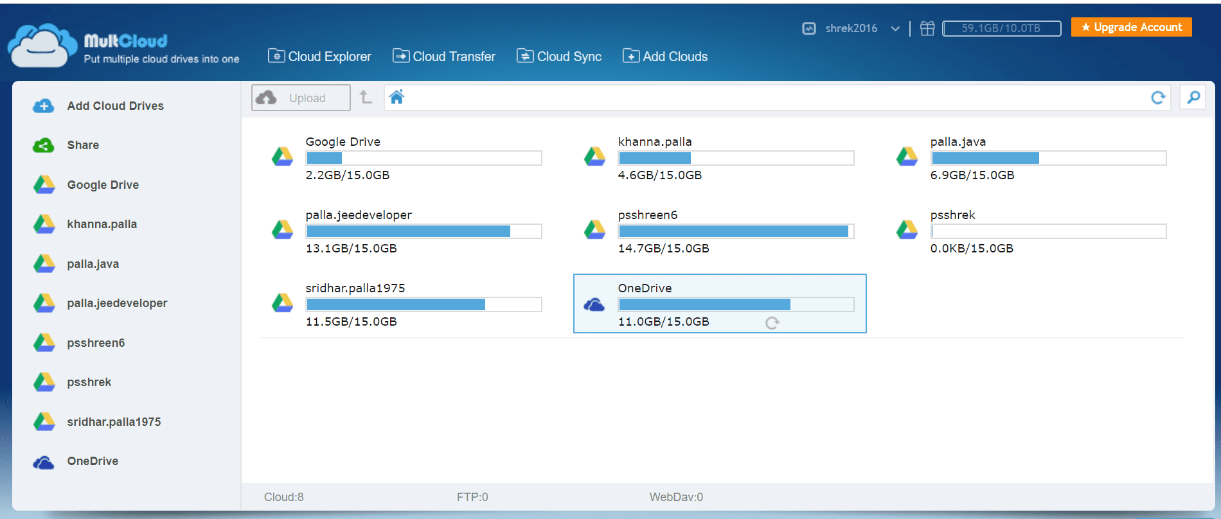Click Google Drive card's drive icon
The image size is (1221, 519).
[x=282, y=156]
